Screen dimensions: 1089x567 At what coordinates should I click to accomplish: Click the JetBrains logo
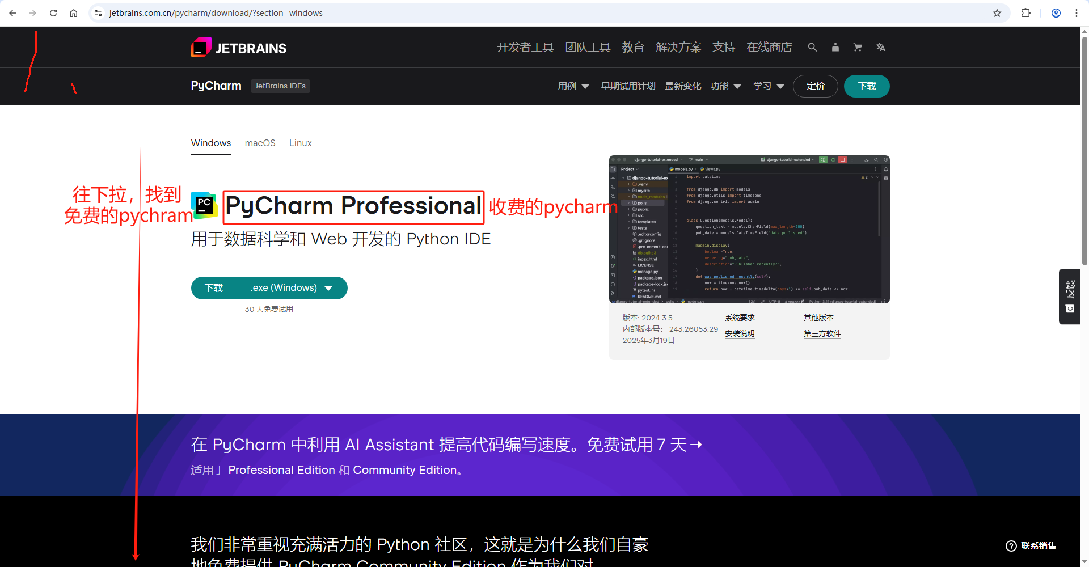(239, 48)
